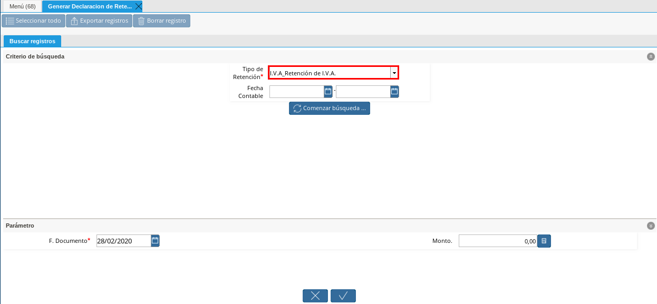
Task: Cancel with the X button at bottom
Action: click(x=315, y=296)
